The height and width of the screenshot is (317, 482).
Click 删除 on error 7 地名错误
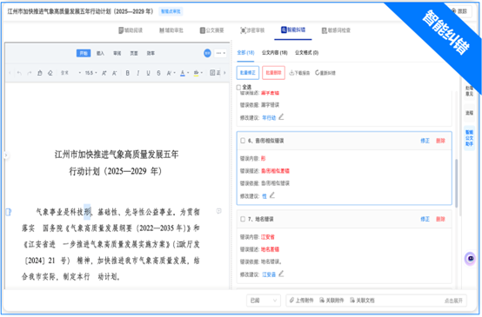point(440,219)
